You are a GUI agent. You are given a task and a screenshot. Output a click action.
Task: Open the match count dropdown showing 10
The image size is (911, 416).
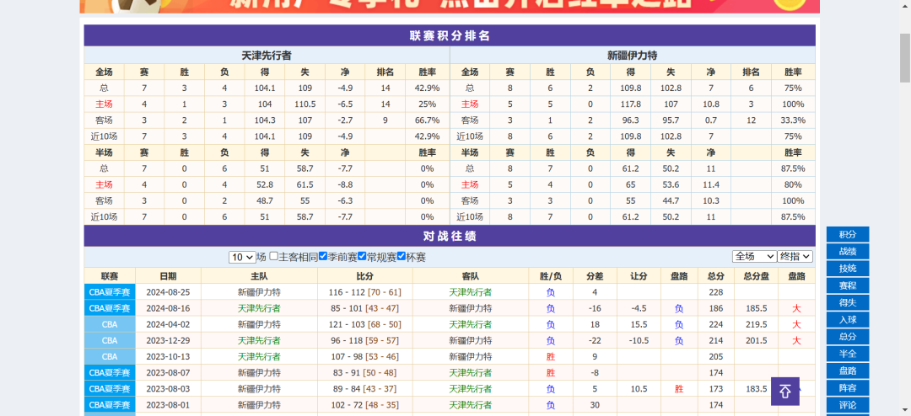tap(242, 257)
